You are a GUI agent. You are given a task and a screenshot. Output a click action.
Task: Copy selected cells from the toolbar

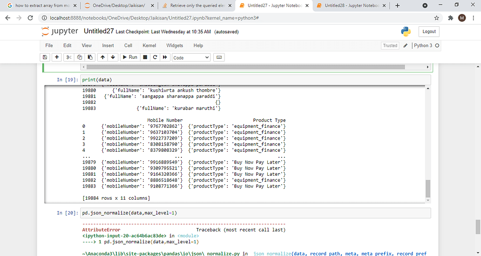point(79,57)
